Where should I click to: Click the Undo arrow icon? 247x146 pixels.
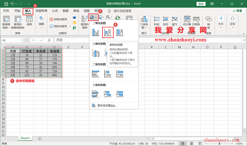click(x=12, y=4)
